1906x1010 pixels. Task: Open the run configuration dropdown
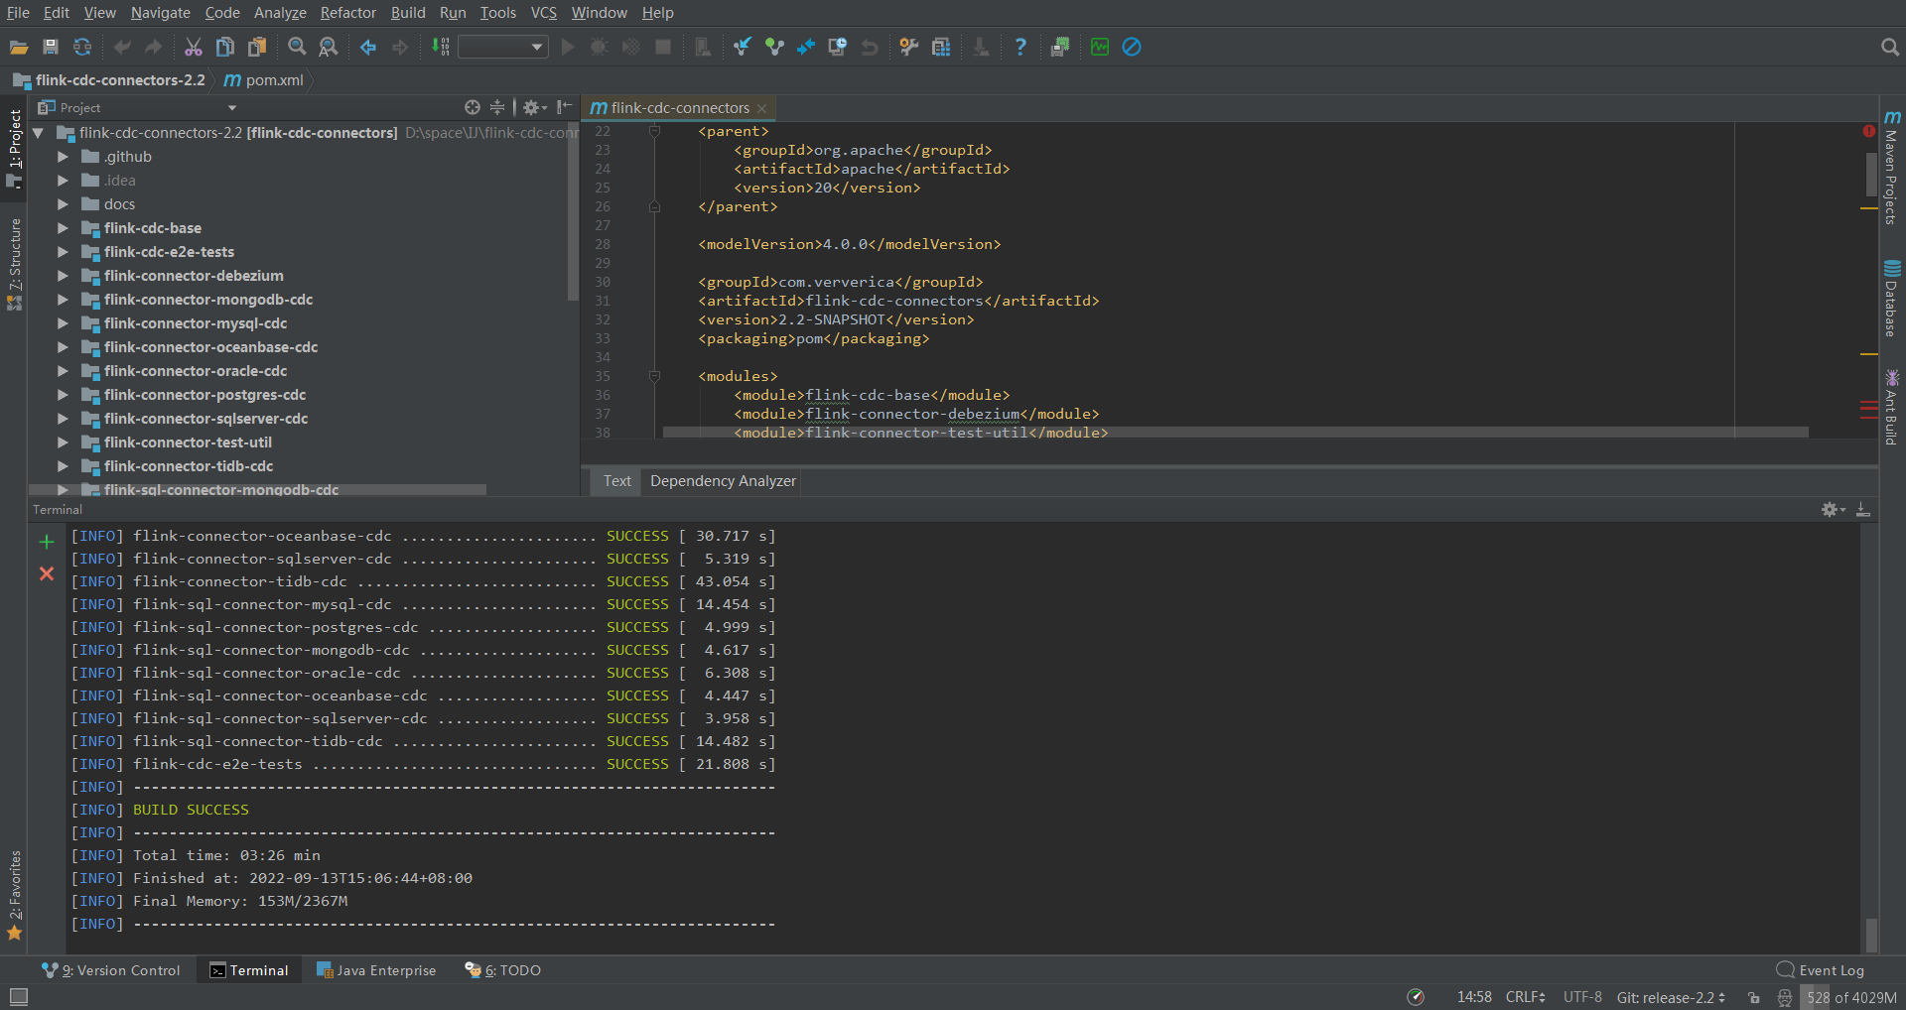(x=503, y=47)
